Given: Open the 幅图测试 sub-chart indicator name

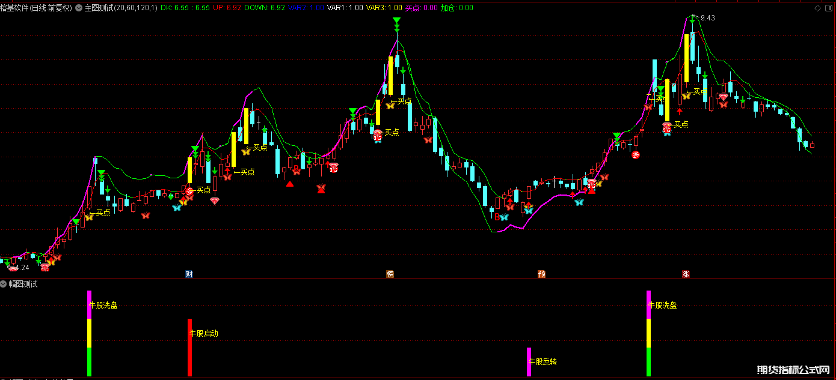Looking at the screenshot, I should coord(23,284).
